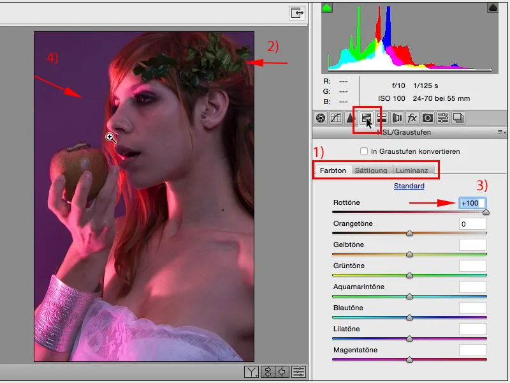Screen dimensions: 510x383
Task: Click the Gelbtöne slider handle
Action: [x=409, y=254]
